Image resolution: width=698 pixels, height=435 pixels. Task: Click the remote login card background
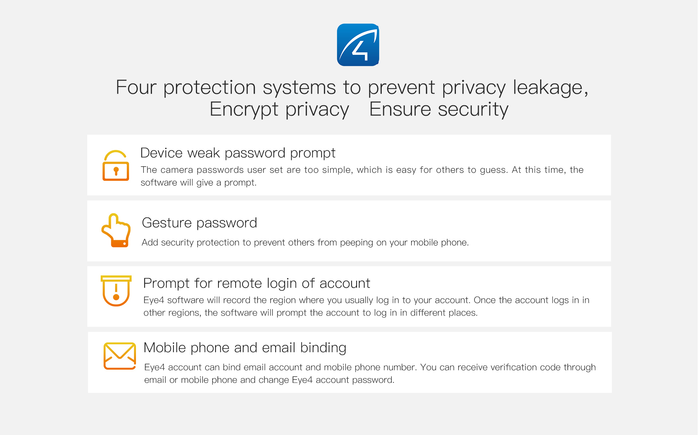coord(349,297)
